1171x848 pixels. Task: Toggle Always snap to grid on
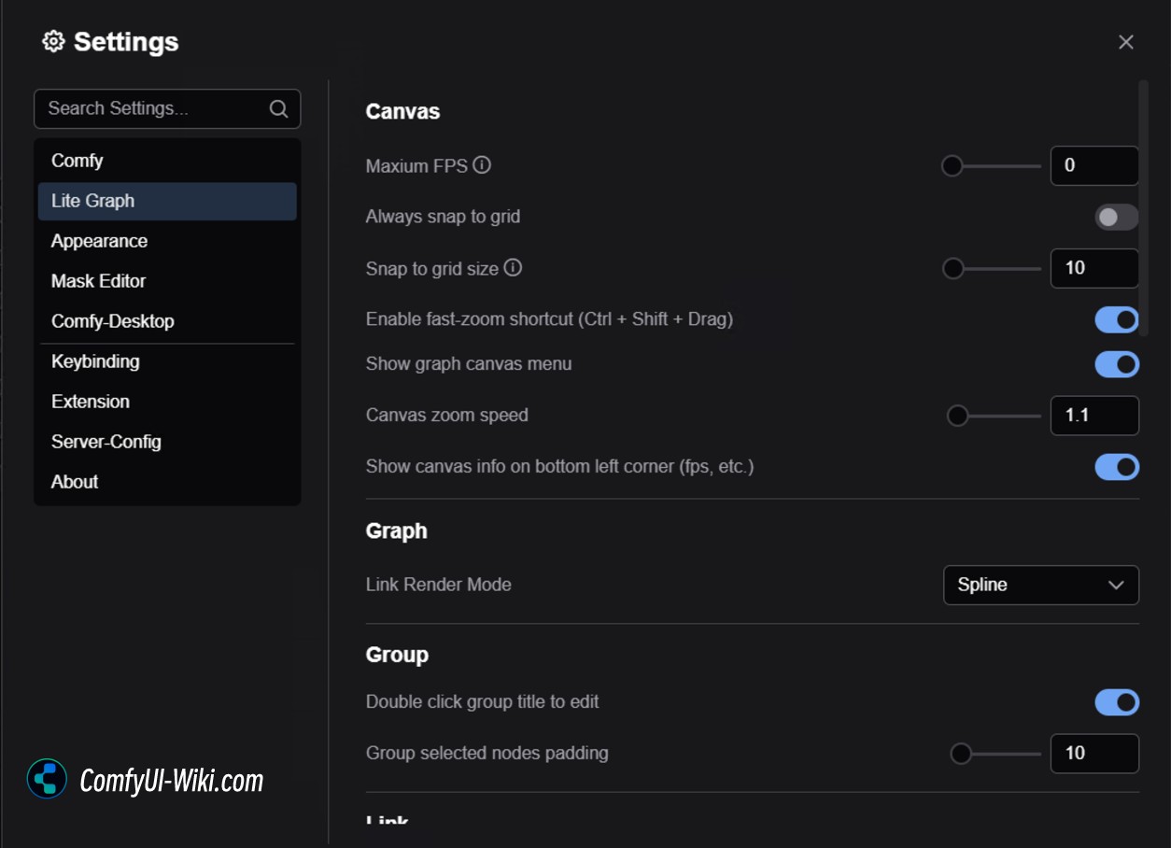click(x=1117, y=217)
